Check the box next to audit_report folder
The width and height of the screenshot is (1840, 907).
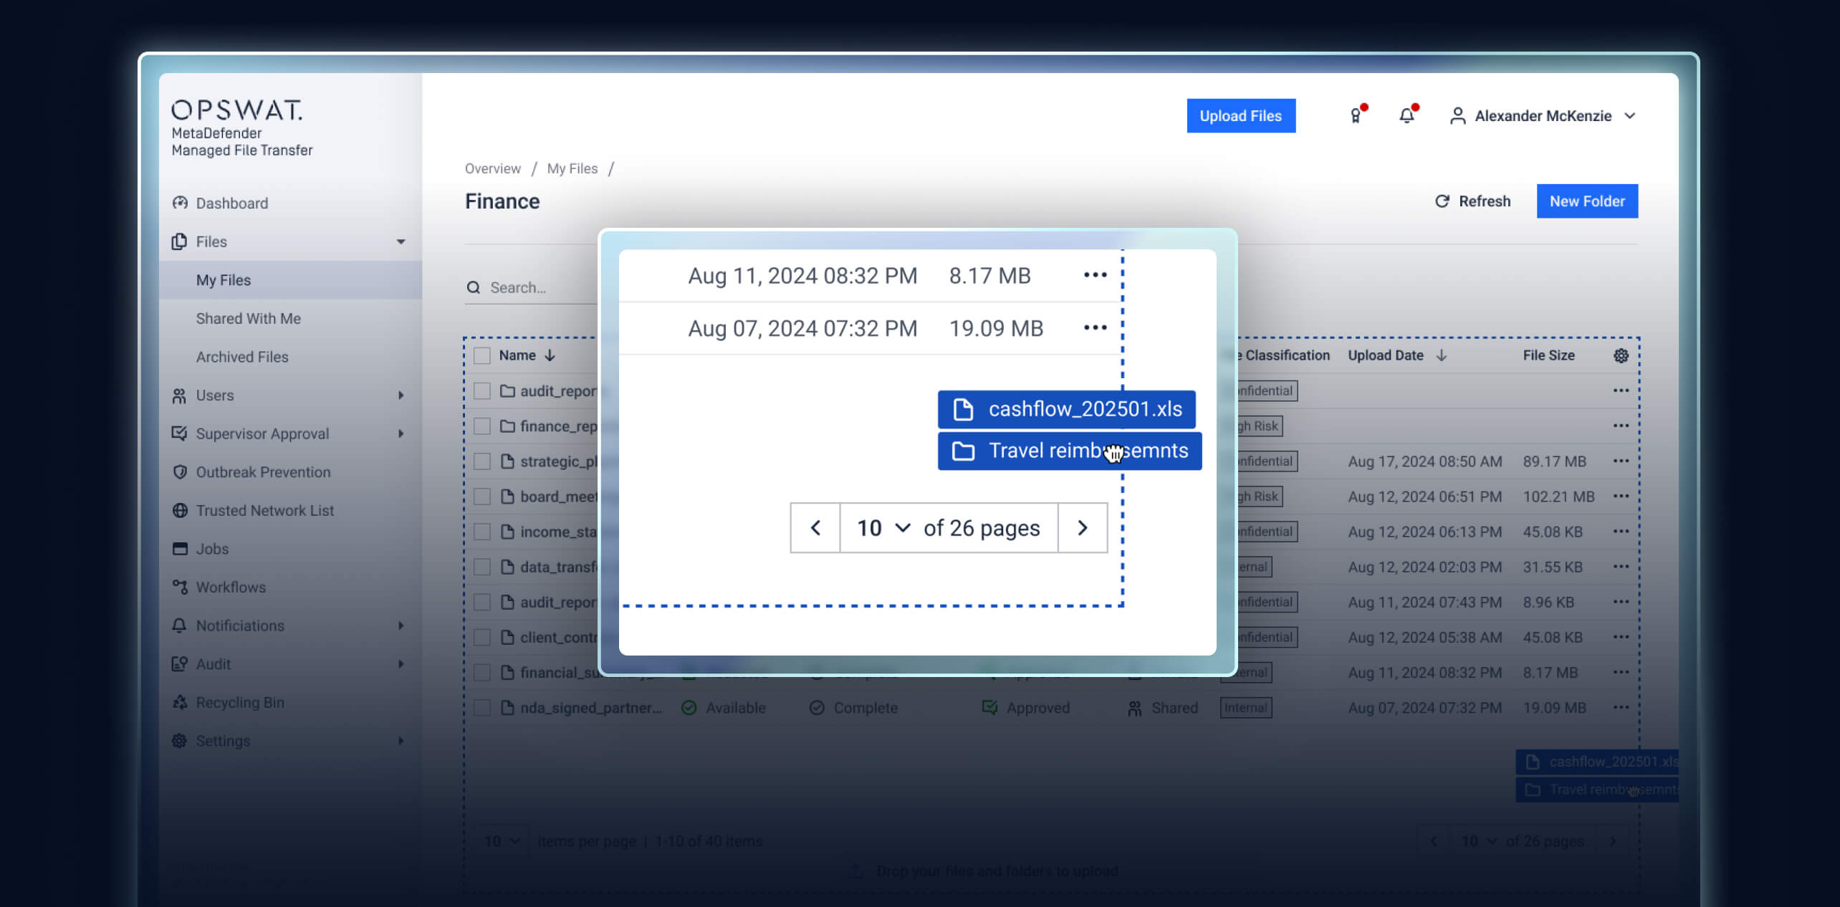pyautogui.click(x=481, y=390)
